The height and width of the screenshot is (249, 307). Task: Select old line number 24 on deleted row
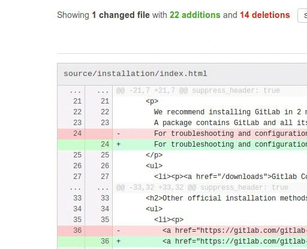point(77,133)
